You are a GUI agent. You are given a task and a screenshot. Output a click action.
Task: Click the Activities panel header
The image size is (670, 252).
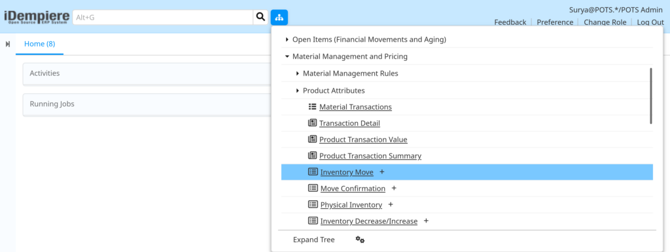click(147, 73)
